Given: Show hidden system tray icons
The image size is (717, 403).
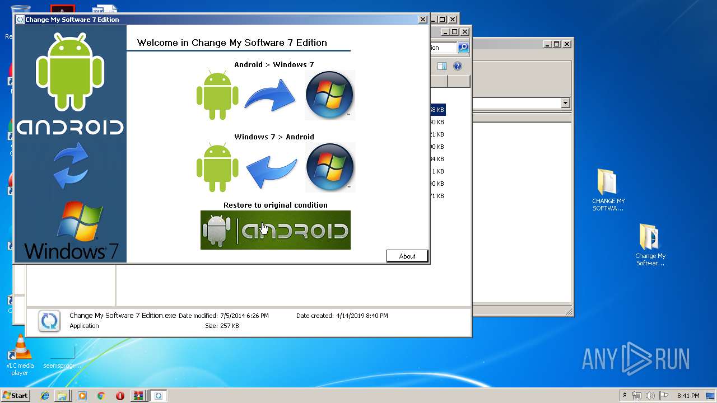Looking at the screenshot, I should click(x=625, y=396).
